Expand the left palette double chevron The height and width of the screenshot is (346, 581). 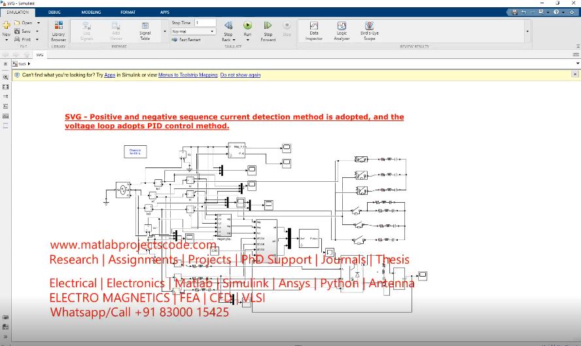[x=5, y=337]
